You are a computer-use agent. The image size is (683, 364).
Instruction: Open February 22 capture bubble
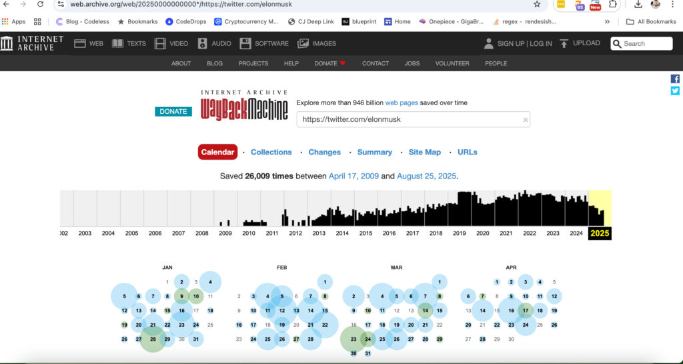click(x=325, y=325)
